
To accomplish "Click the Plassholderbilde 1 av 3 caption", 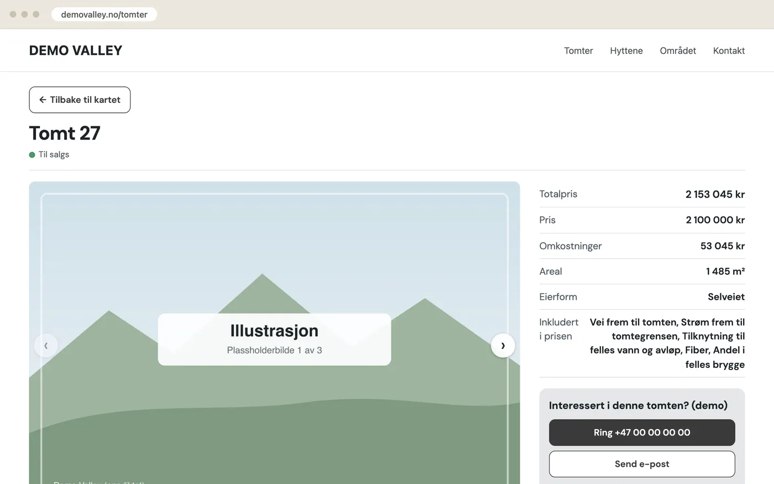I will click(274, 350).
